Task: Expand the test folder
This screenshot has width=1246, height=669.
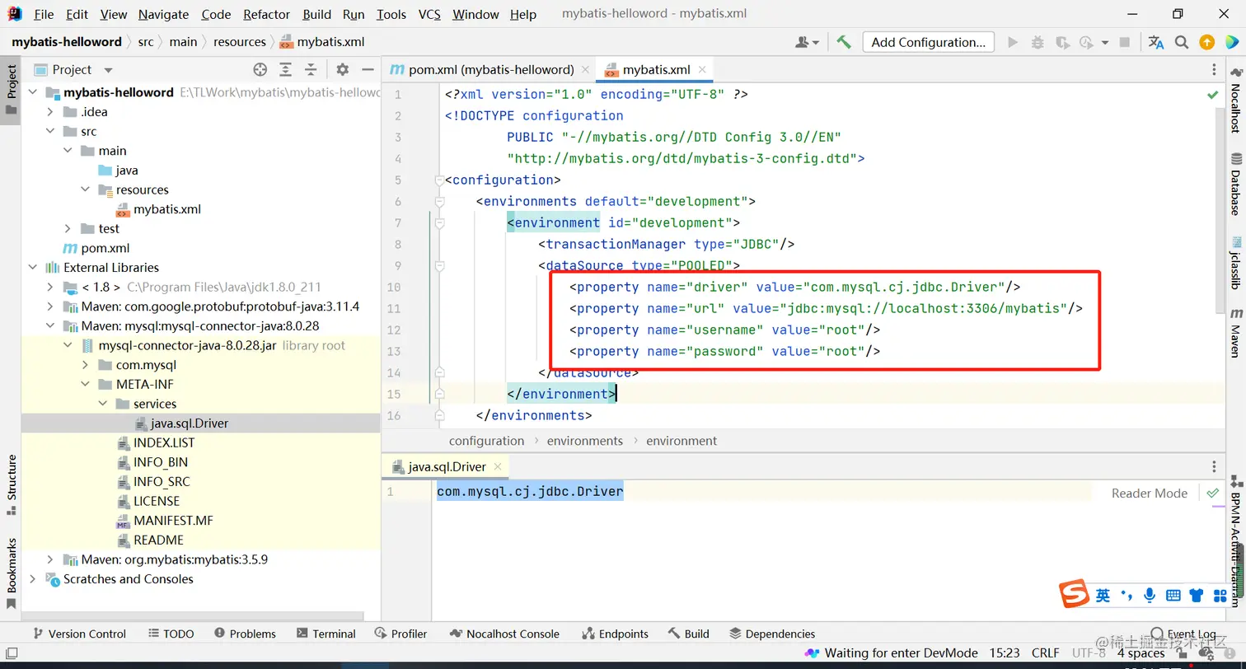Action: point(68,228)
